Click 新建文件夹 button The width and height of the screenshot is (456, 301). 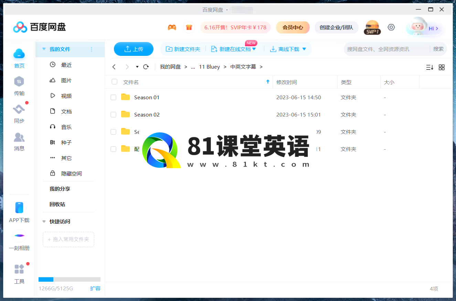click(x=183, y=49)
